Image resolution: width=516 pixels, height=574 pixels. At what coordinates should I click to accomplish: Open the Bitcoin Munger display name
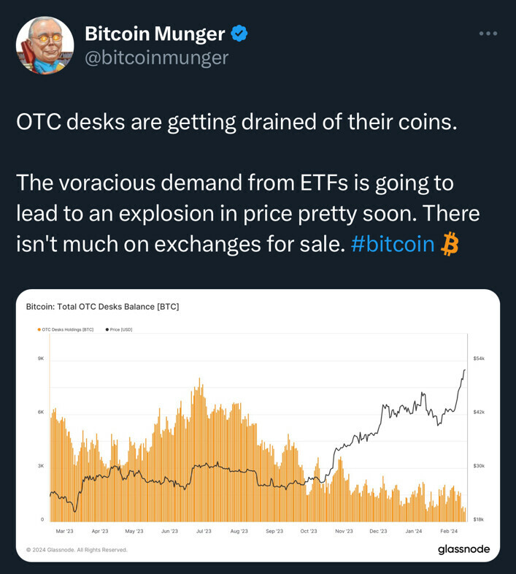[155, 33]
